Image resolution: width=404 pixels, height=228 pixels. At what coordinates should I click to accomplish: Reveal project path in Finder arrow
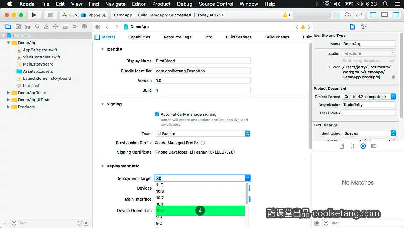pyautogui.click(x=394, y=77)
